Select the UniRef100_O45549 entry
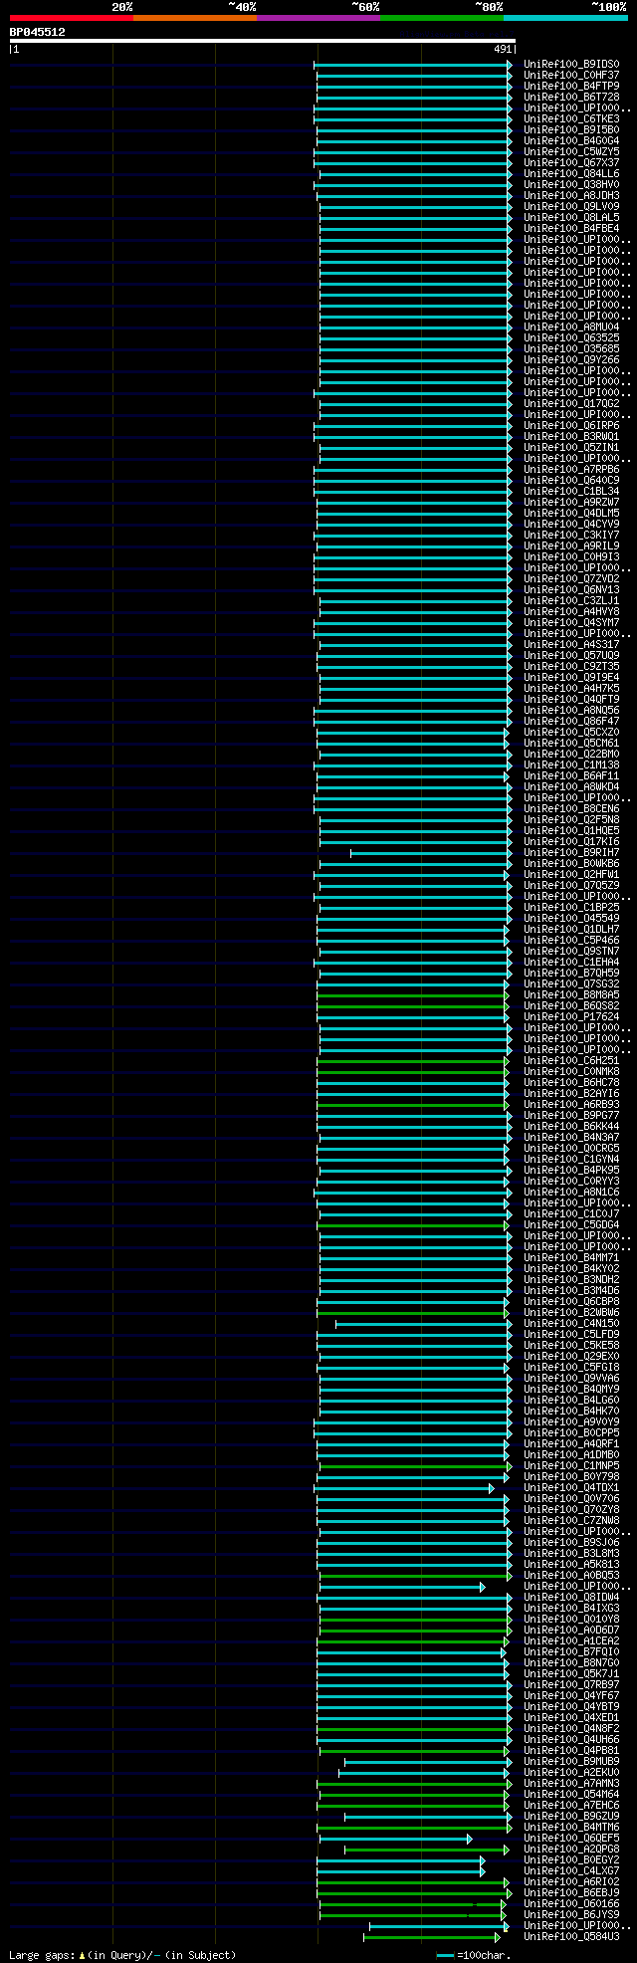 [571, 919]
